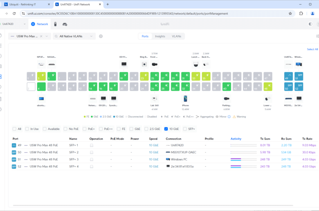Sort table by Activity column
This screenshot has width=319, height=211.
pyautogui.click(x=236, y=139)
